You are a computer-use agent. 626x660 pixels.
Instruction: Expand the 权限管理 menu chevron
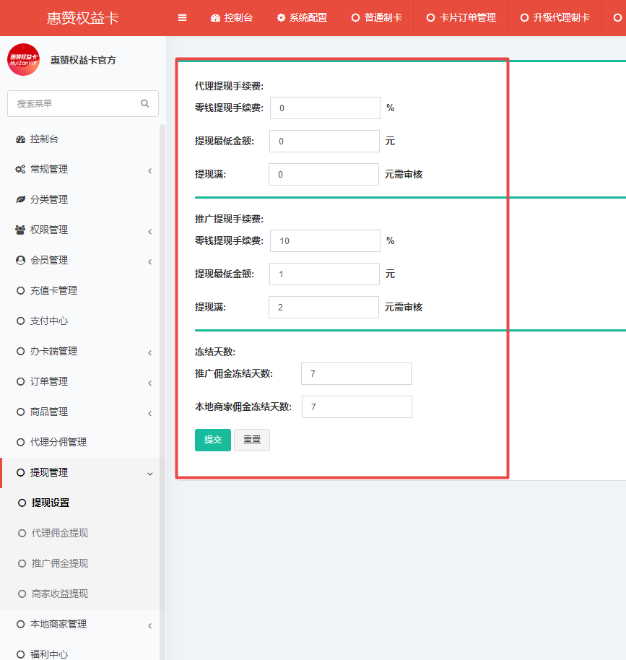[x=150, y=231]
